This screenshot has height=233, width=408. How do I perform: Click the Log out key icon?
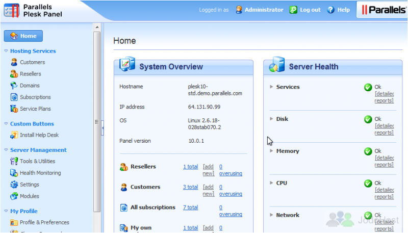[293, 10]
